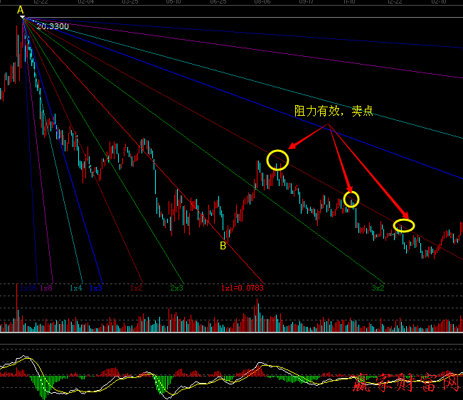
Task: Click the 1x8 Gann line label
Action: (x=46, y=288)
